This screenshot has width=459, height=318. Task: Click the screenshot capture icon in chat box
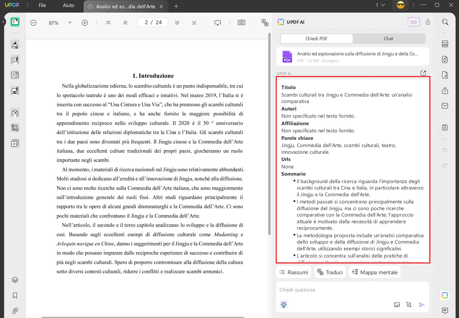409,305
